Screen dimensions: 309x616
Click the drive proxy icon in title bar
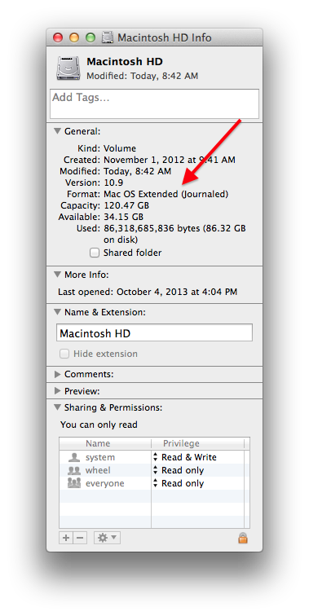point(108,37)
